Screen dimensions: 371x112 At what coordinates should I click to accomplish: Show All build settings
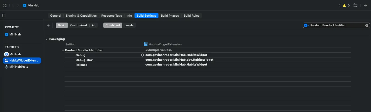point(93,25)
